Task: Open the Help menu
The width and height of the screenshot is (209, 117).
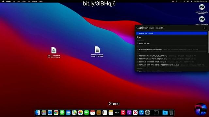Action: point(41,1)
